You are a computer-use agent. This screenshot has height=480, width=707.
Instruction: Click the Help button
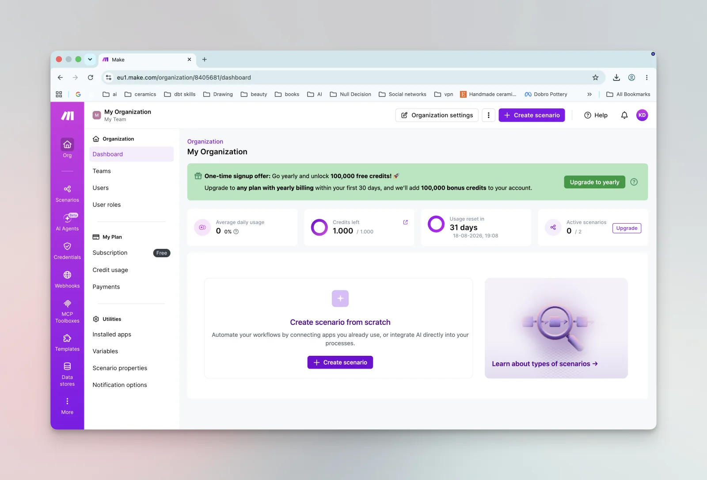(596, 115)
